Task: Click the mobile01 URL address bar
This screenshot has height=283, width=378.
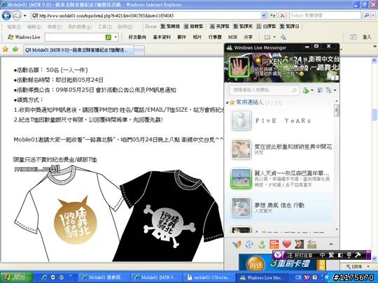Action: [x=146, y=16]
